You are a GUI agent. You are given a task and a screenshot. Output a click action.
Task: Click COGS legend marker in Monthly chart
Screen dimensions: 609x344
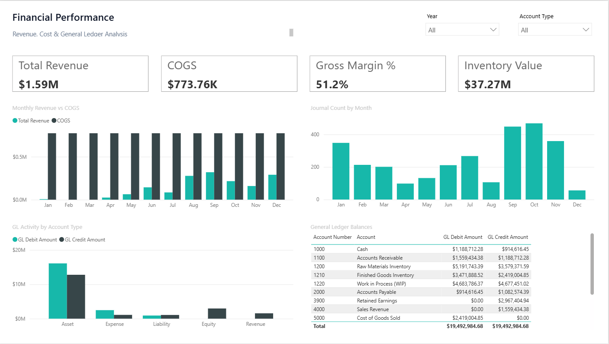click(x=54, y=121)
